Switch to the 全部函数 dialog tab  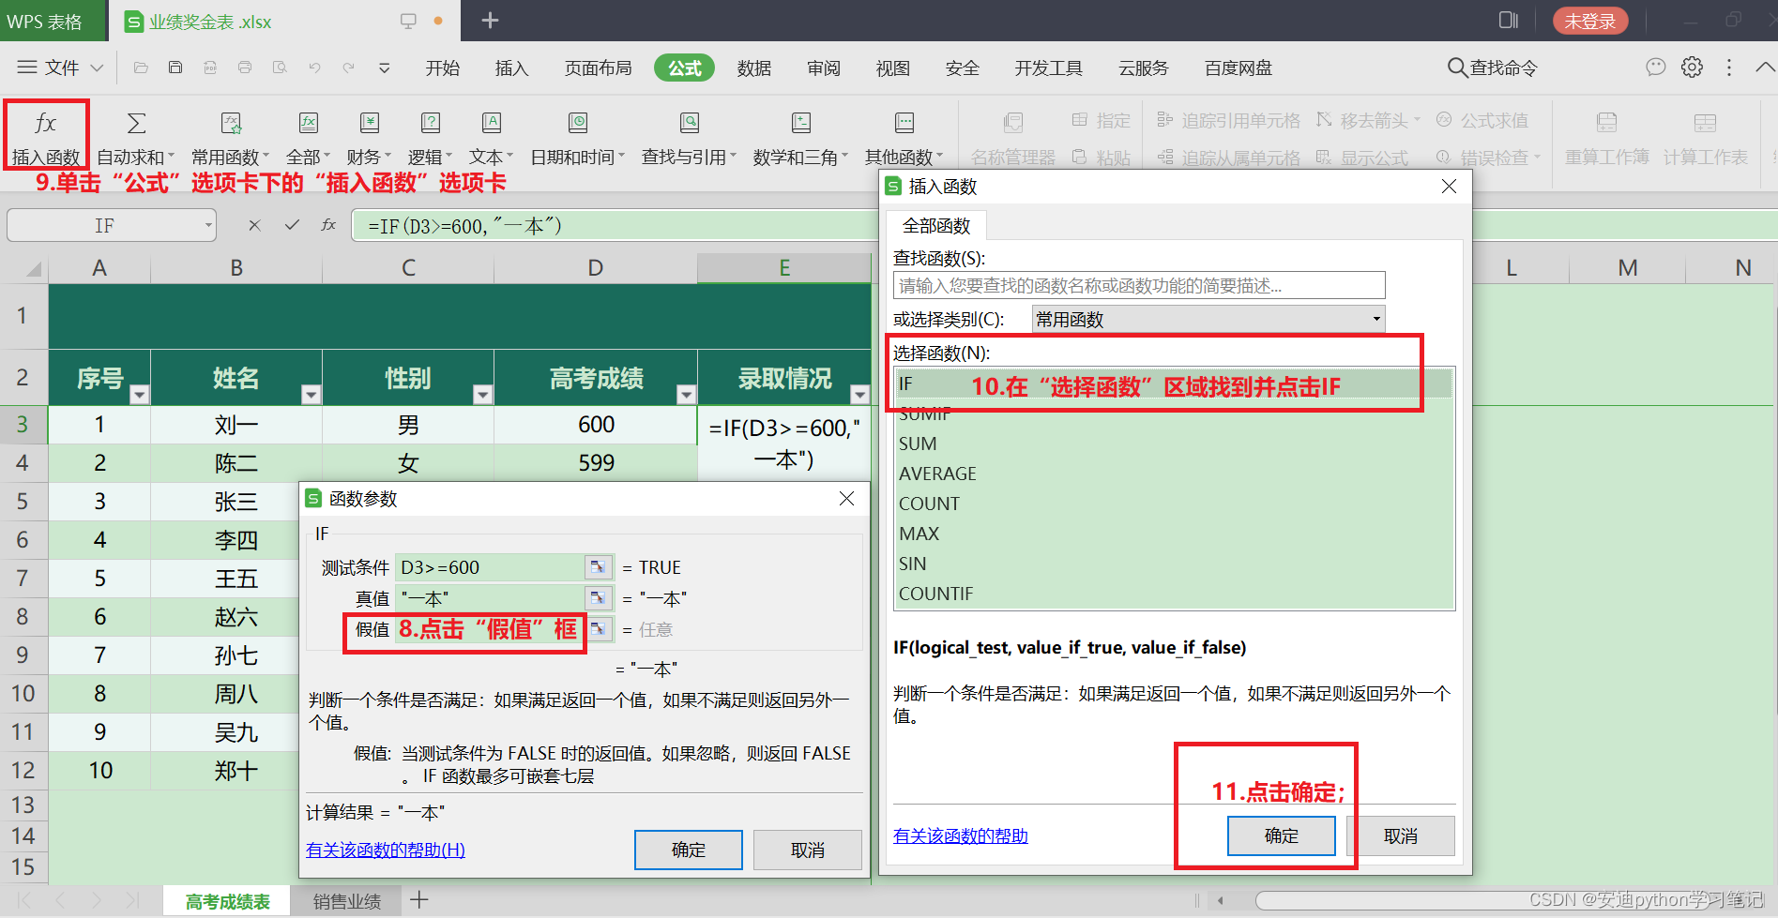tap(935, 226)
